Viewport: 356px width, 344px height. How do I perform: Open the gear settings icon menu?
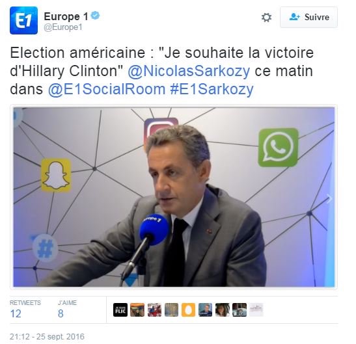coord(266,18)
